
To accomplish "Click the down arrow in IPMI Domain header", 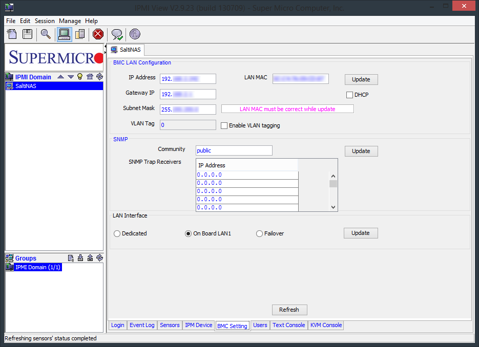I will (71, 77).
